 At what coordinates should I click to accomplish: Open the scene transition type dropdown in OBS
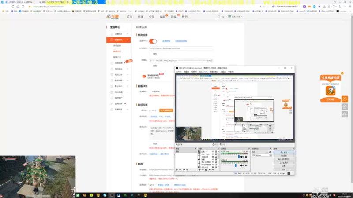(x=260, y=152)
